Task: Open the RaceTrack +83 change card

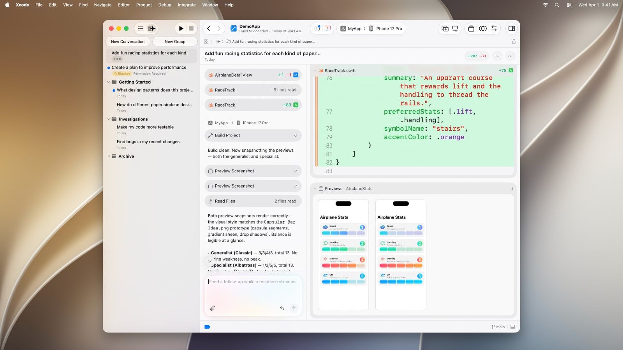Action: [x=253, y=105]
